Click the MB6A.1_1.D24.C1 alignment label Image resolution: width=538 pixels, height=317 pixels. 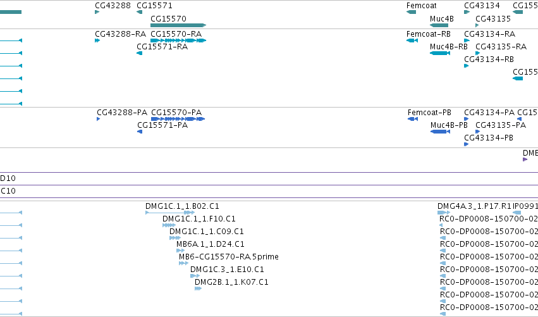[211, 244]
